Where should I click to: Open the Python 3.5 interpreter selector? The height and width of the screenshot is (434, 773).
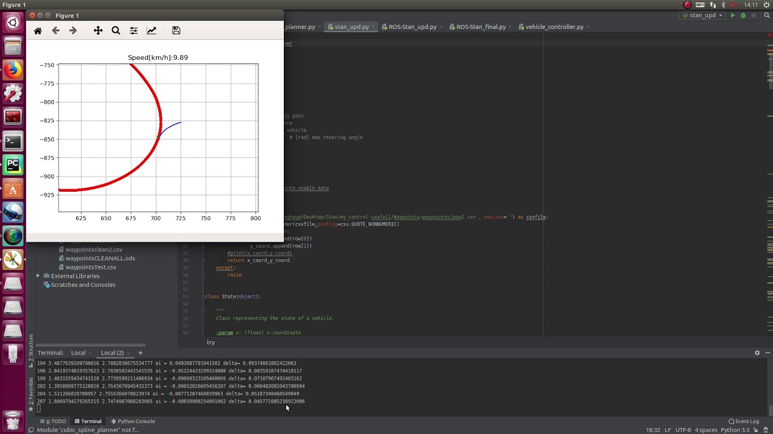click(x=736, y=430)
